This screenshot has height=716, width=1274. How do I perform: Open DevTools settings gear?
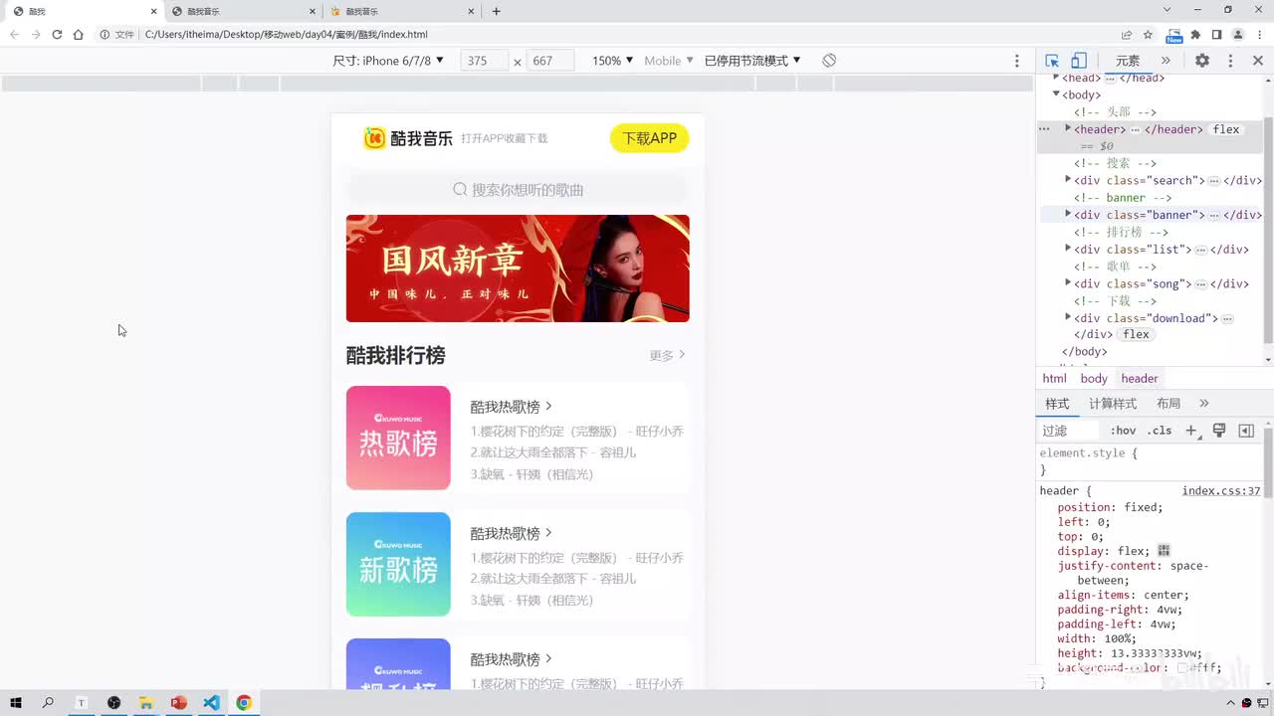(x=1202, y=61)
